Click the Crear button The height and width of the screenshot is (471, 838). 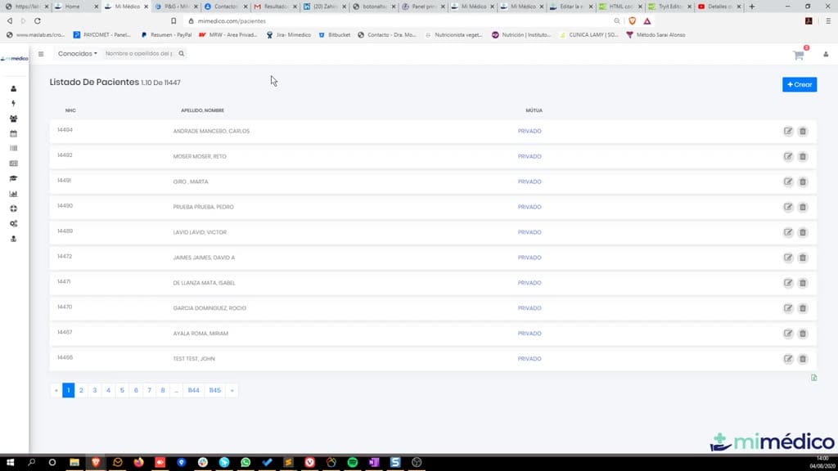tap(799, 84)
